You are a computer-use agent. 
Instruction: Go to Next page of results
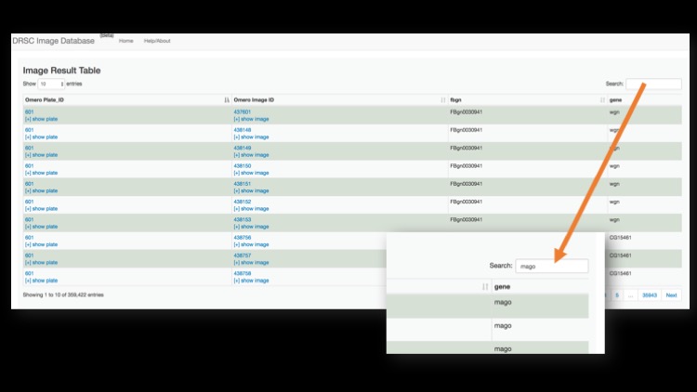[671, 295]
